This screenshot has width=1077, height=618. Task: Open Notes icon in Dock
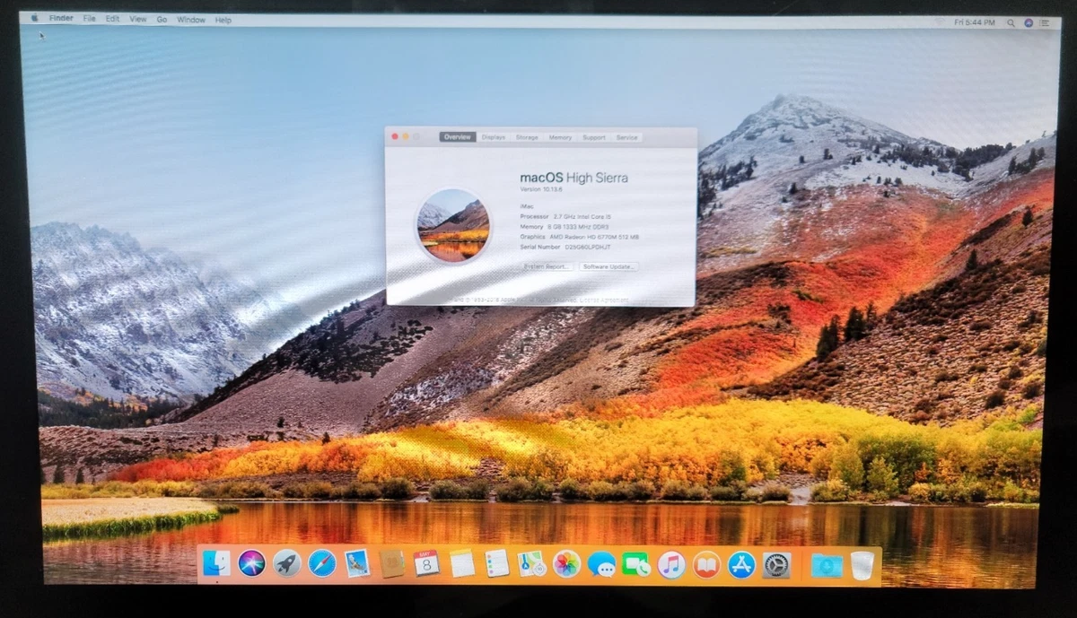(x=461, y=563)
